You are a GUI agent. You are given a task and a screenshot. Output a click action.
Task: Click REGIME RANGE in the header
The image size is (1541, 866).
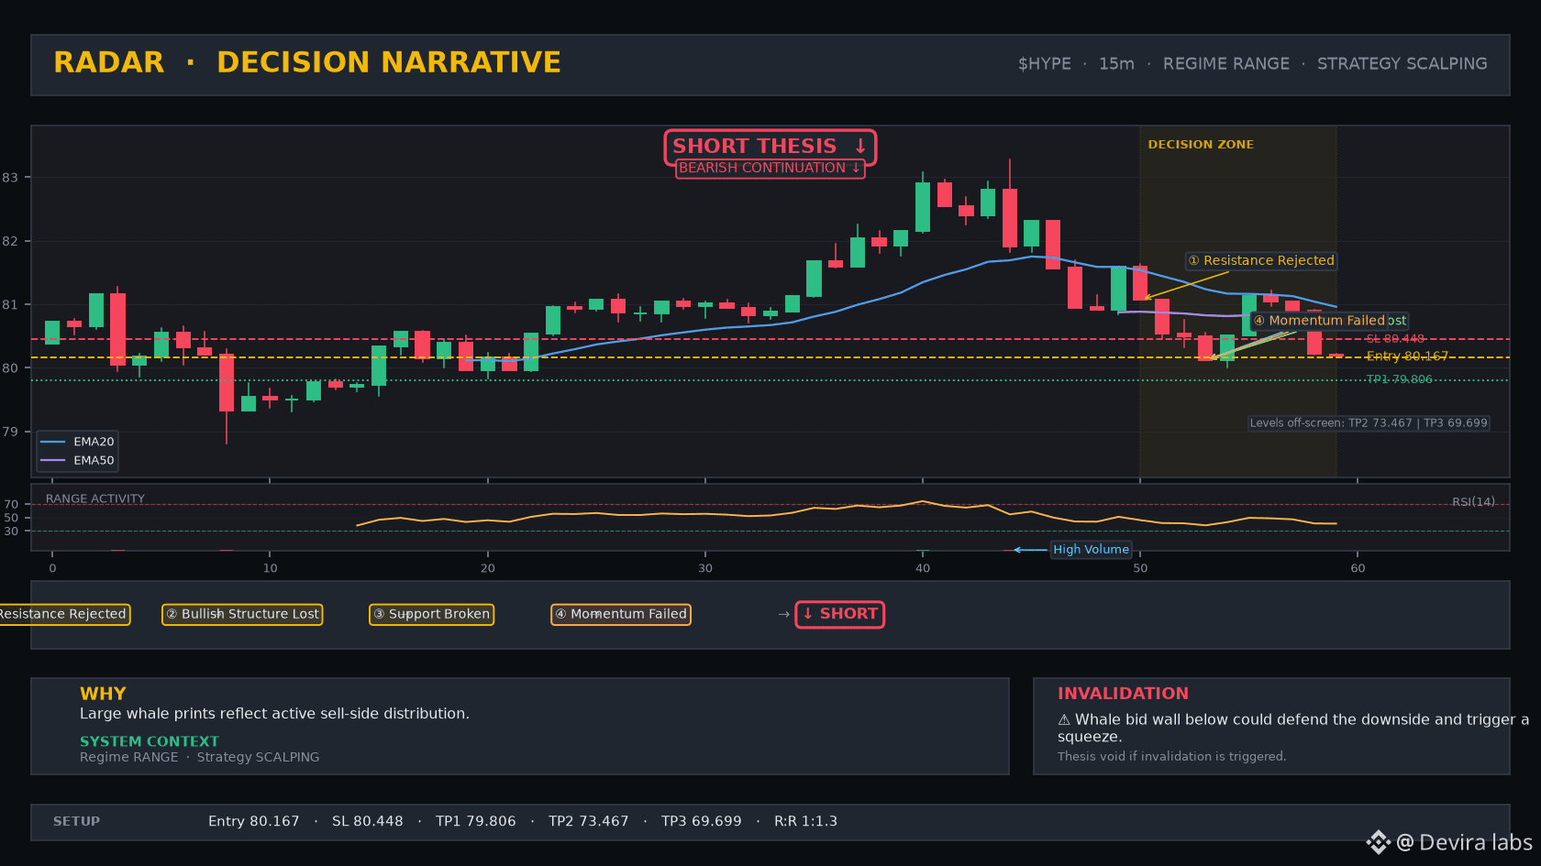[x=1226, y=64]
